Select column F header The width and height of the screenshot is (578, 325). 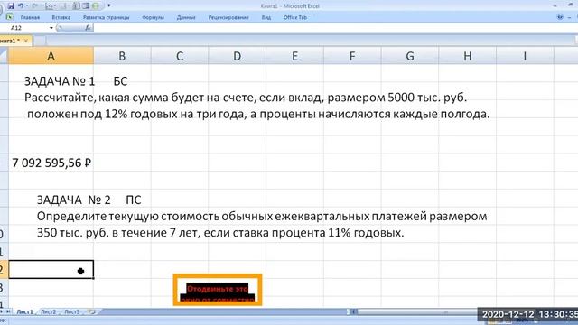coord(352,56)
